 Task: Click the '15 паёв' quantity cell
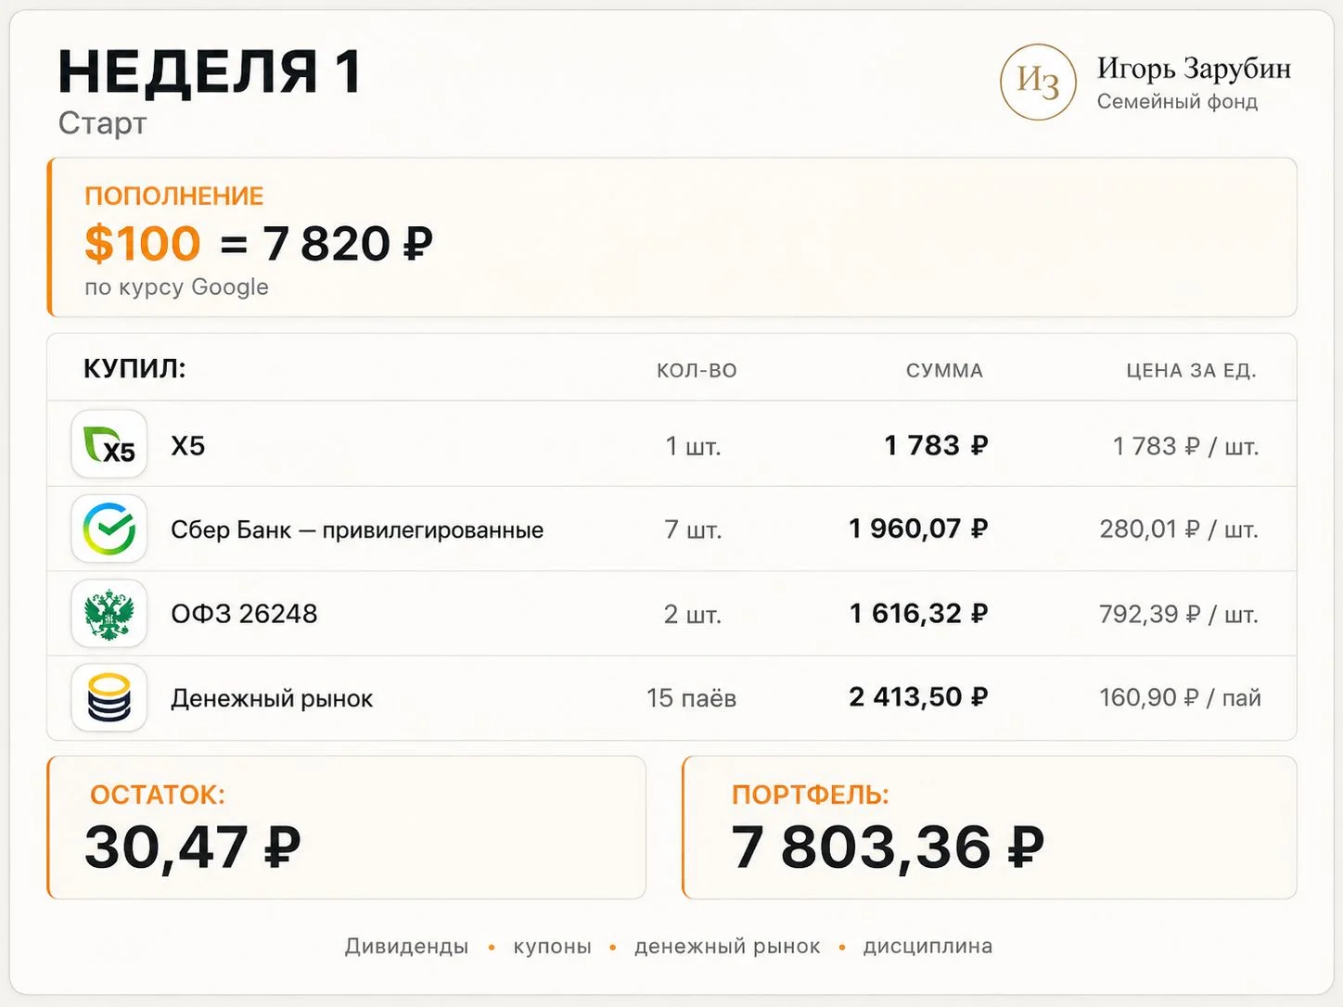[691, 697]
